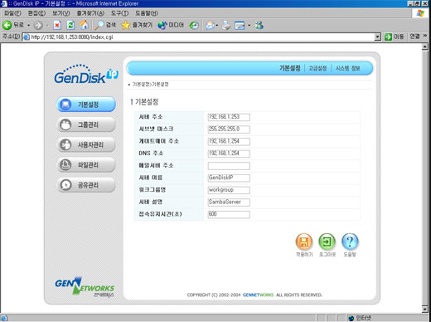Open the 그룹관리 sidebar button
Viewport: 431px width, 322px height.
86,124
